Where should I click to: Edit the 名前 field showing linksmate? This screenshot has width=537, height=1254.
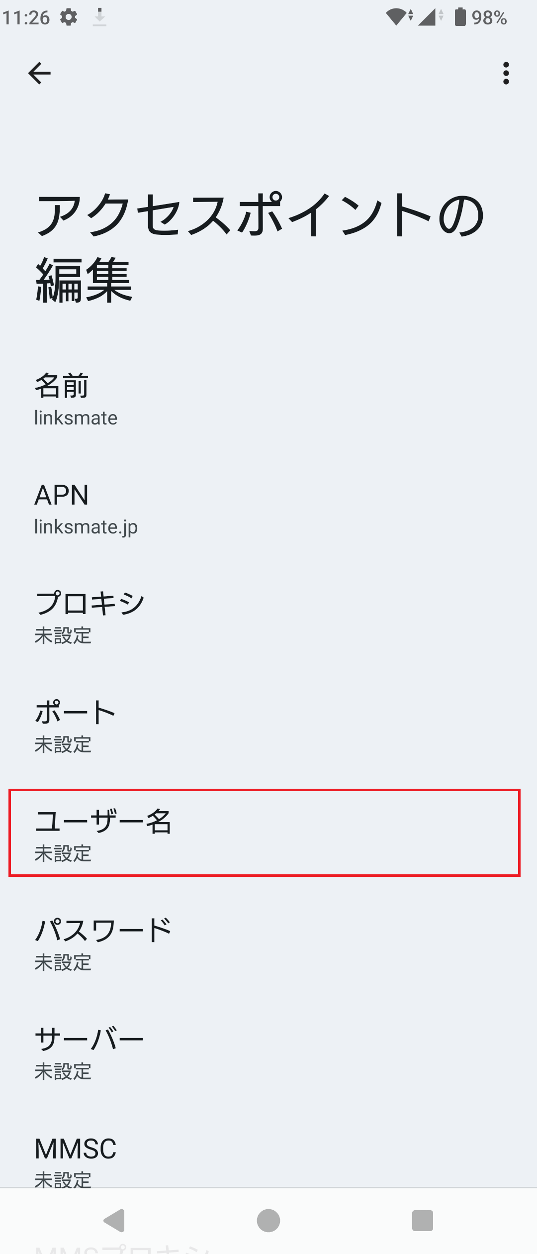click(268, 401)
